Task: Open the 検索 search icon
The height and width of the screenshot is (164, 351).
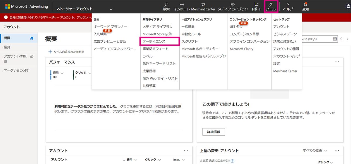Action: click(166, 4)
